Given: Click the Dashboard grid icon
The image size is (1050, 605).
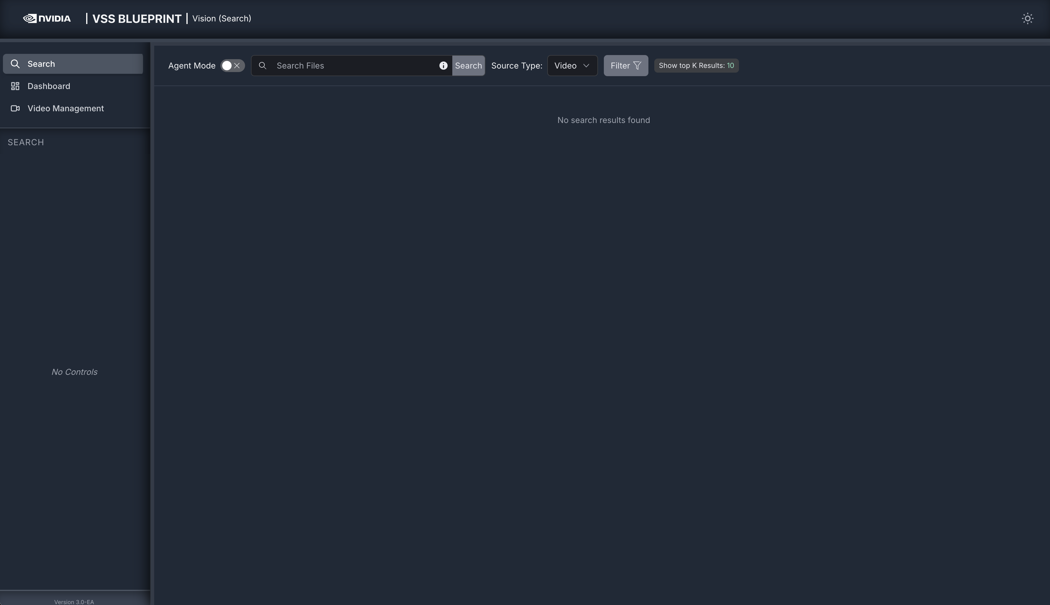Looking at the screenshot, I should point(15,86).
